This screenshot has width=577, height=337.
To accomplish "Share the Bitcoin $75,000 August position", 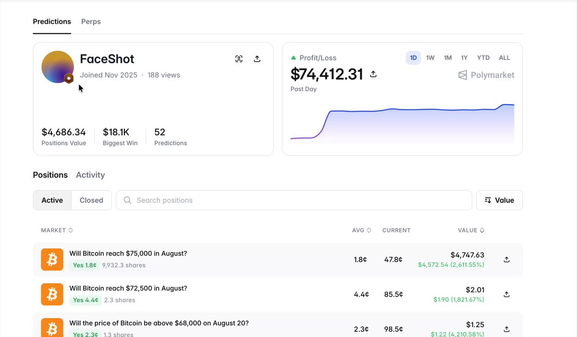I will coord(506,259).
